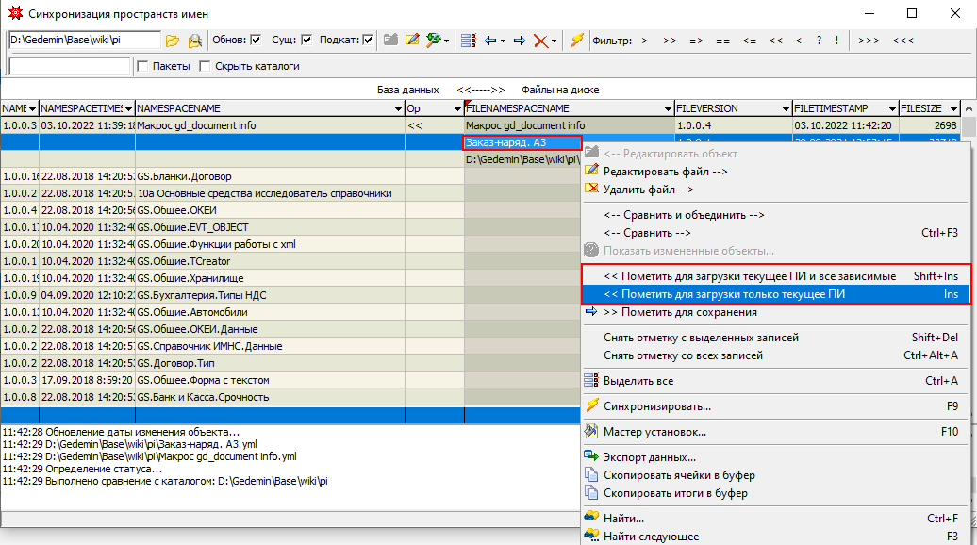
Task: Open the FILEVERSION column dropdown arrow
Action: 785,108
